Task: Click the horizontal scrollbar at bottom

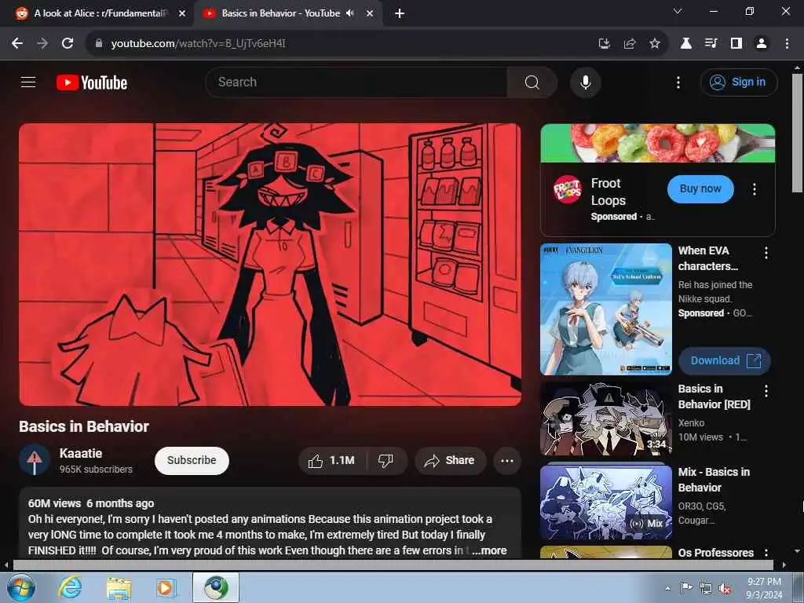Action: pos(393,565)
